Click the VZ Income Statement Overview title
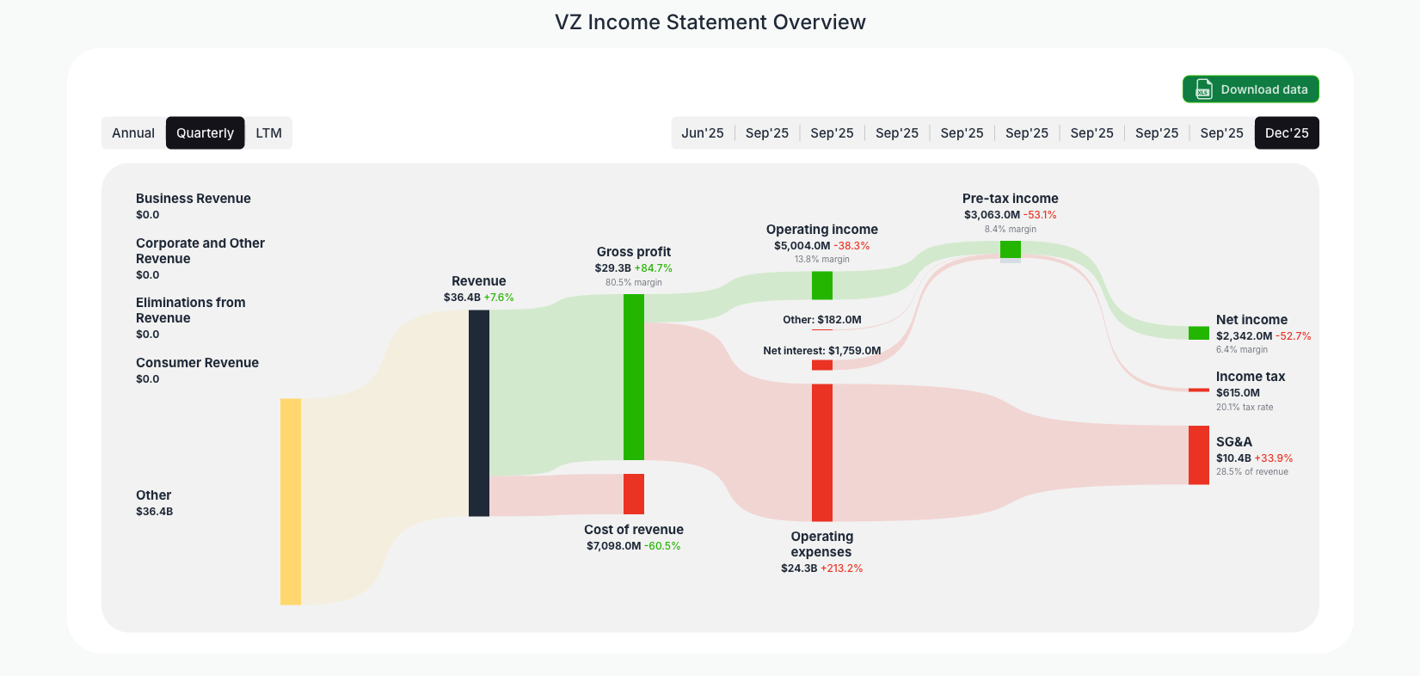Image resolution: width=1420 pixels, height=676 pixels. tap(710, 22)
